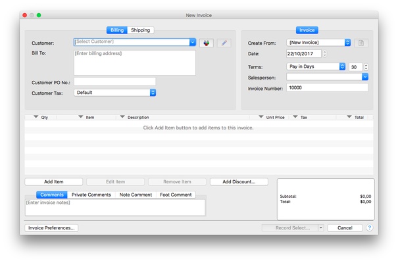Click the Qty column header
Viewport: 398px width, 263px height.
(41, 117)
